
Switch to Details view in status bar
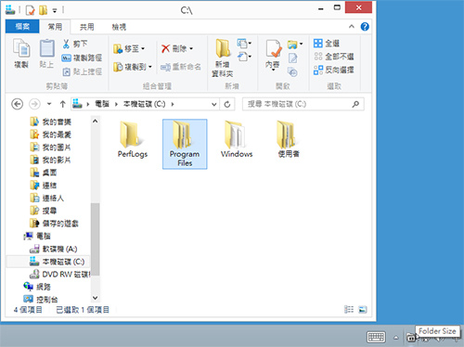click(349, 309)
